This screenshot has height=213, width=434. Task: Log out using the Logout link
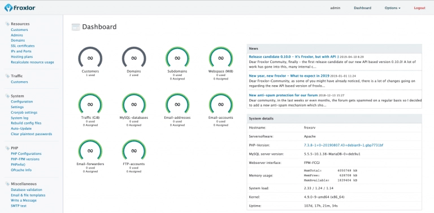[420, 8]
